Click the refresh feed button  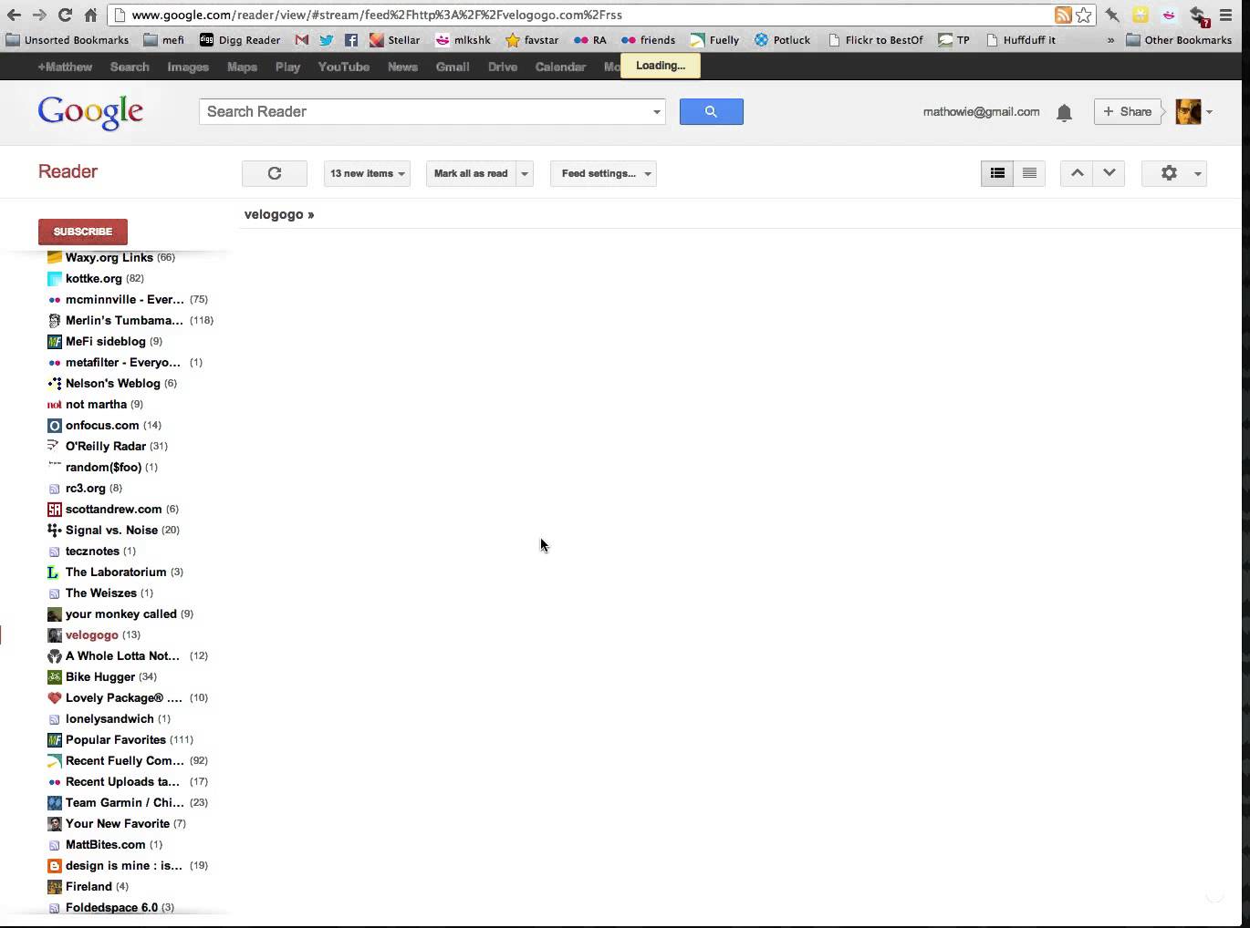pos(275,173)
